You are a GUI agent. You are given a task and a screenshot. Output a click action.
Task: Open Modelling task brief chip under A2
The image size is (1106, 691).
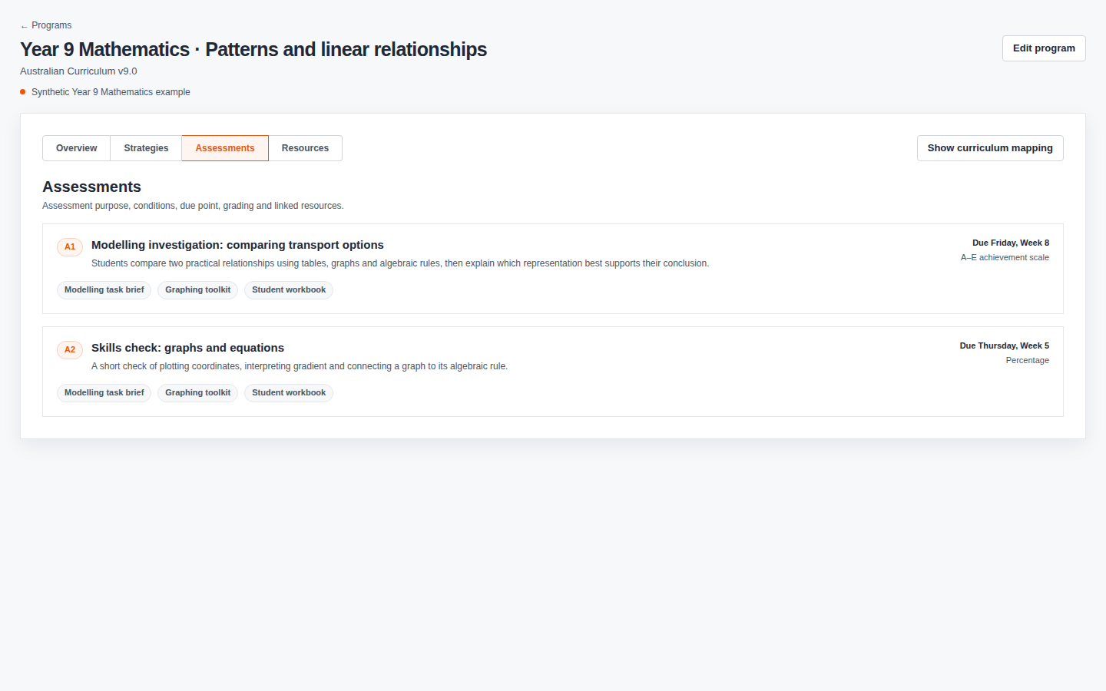coord(104,393)
